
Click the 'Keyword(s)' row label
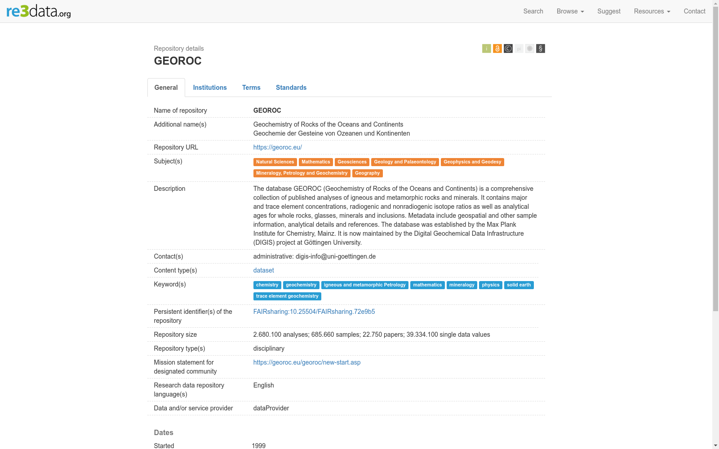(x=170, y=284)
